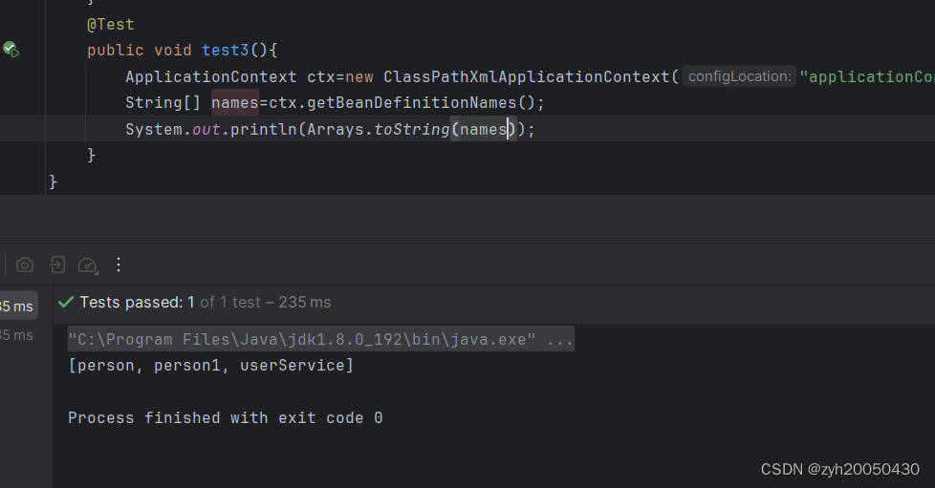
Task: Click the names variable declaration
Action: point(235,103)
